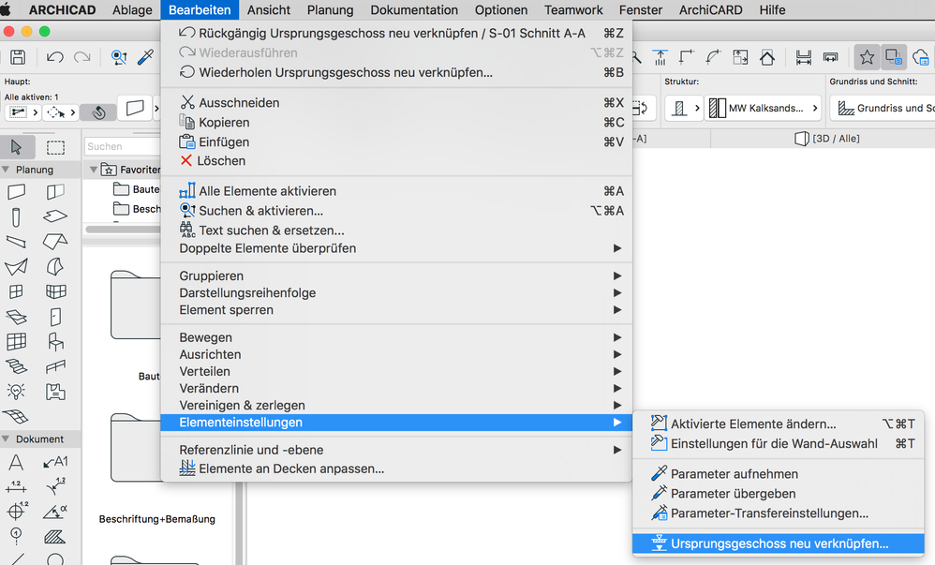935x565 pixels.
Task: Open the ARCHICAD application menu
Action: click(62, 10)
